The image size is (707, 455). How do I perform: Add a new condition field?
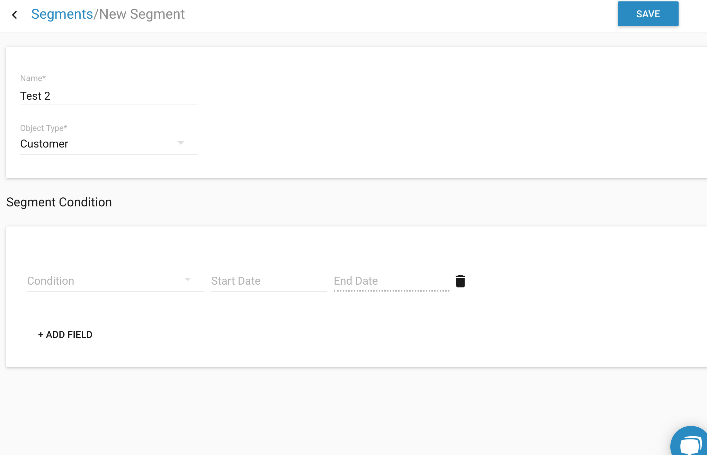click(x=65, y=334)
